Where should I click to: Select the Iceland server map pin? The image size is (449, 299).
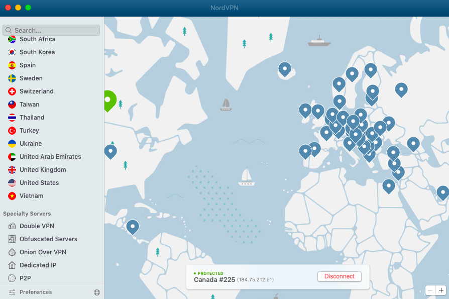click(x=285, y=69)
